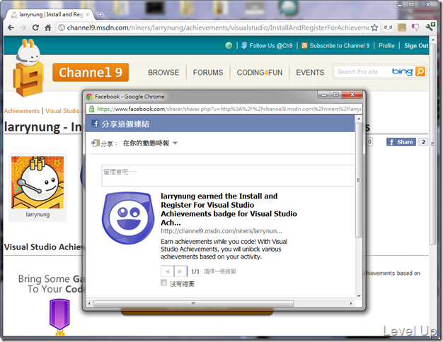443x342 pixels.
Task: Click the Sign Out link
Action: tap(416, 45)
